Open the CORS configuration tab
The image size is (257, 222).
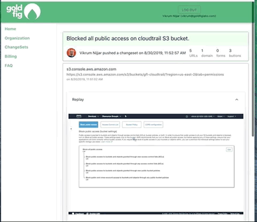click(x=153, y=125)
